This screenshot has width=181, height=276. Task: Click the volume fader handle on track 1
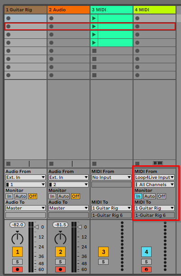point(36,227)
